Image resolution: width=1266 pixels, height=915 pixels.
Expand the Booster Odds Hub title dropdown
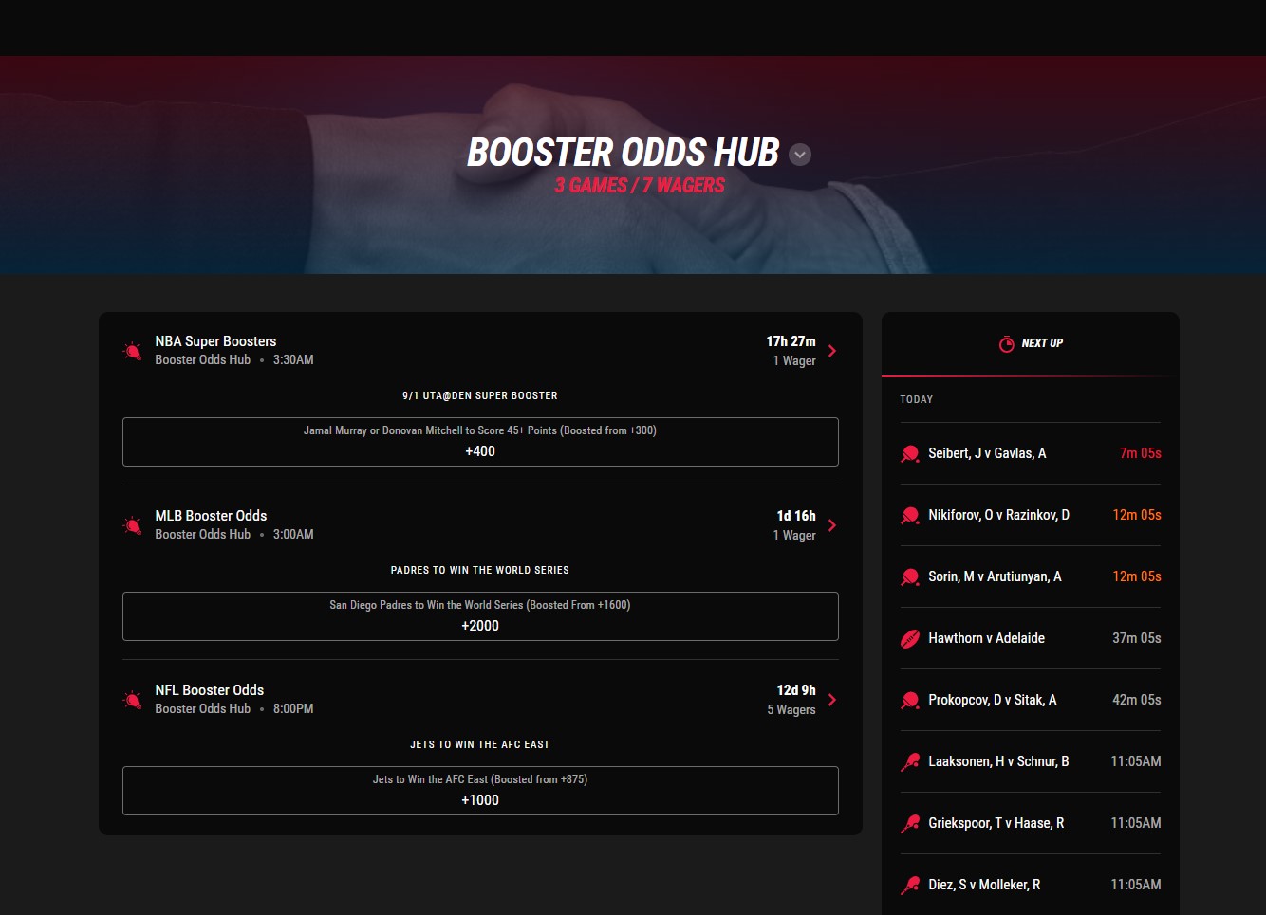coord(800,155)
